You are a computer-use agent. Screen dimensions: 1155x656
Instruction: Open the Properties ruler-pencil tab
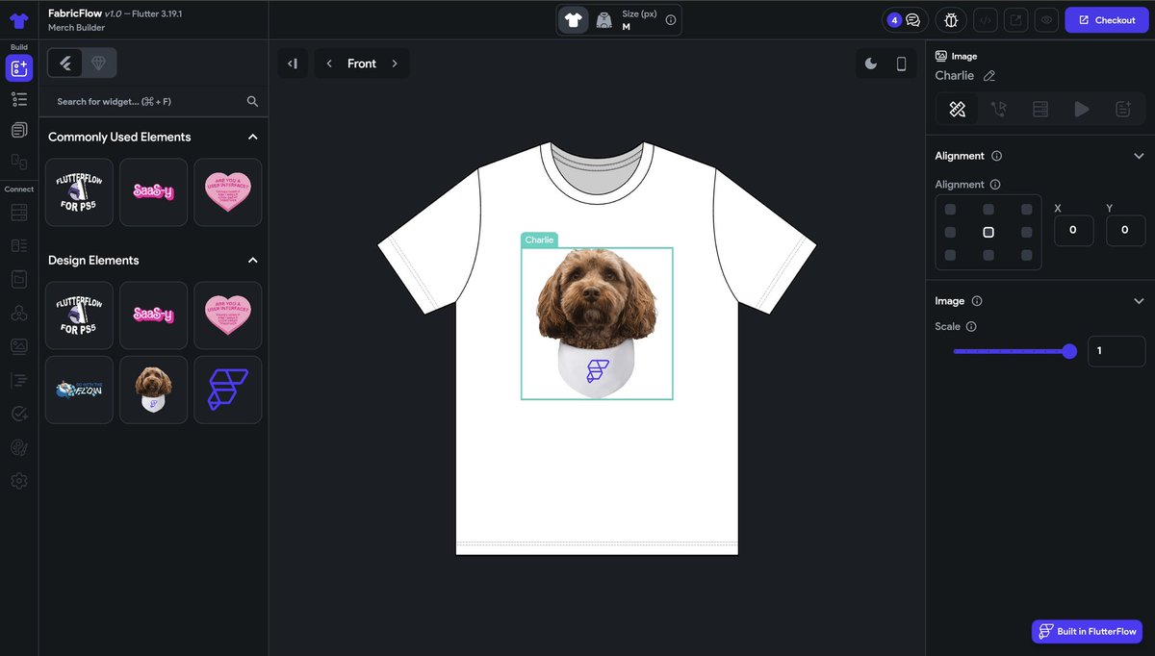pos(957,110)
